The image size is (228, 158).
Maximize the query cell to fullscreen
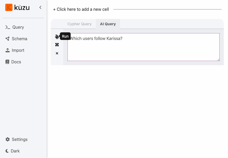point(57,45)
